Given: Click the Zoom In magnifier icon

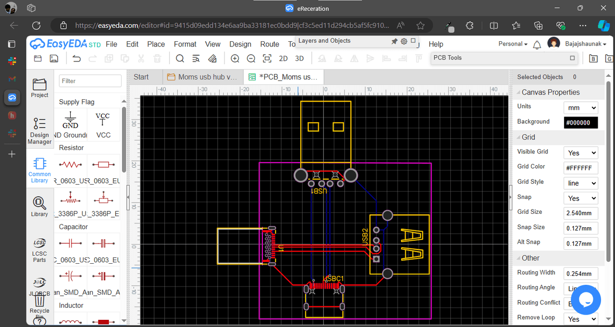Looking at the screenshot, I should [235, 58].
